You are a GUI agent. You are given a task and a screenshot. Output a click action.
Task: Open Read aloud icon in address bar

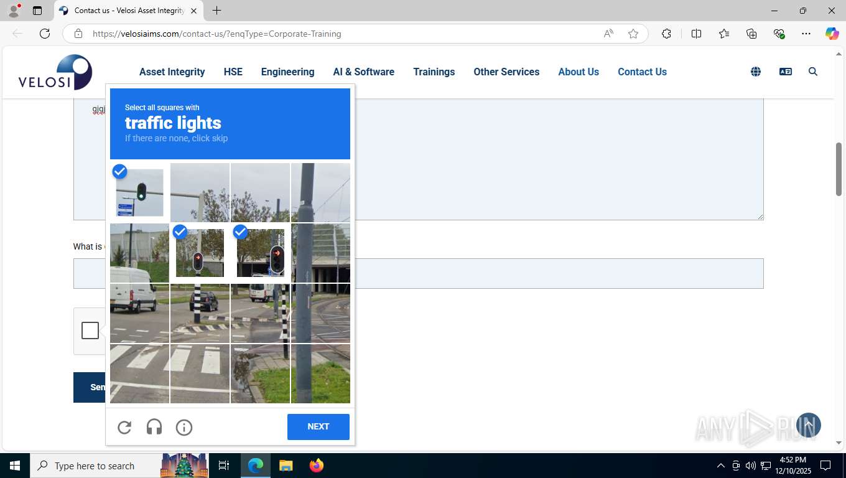[608, 34]
